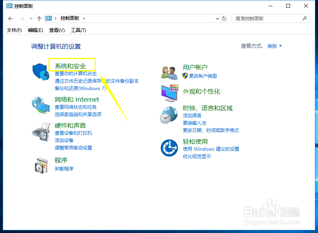Click the Control Panel icon in the address bar
318x233 pixels.
point(49,19)
